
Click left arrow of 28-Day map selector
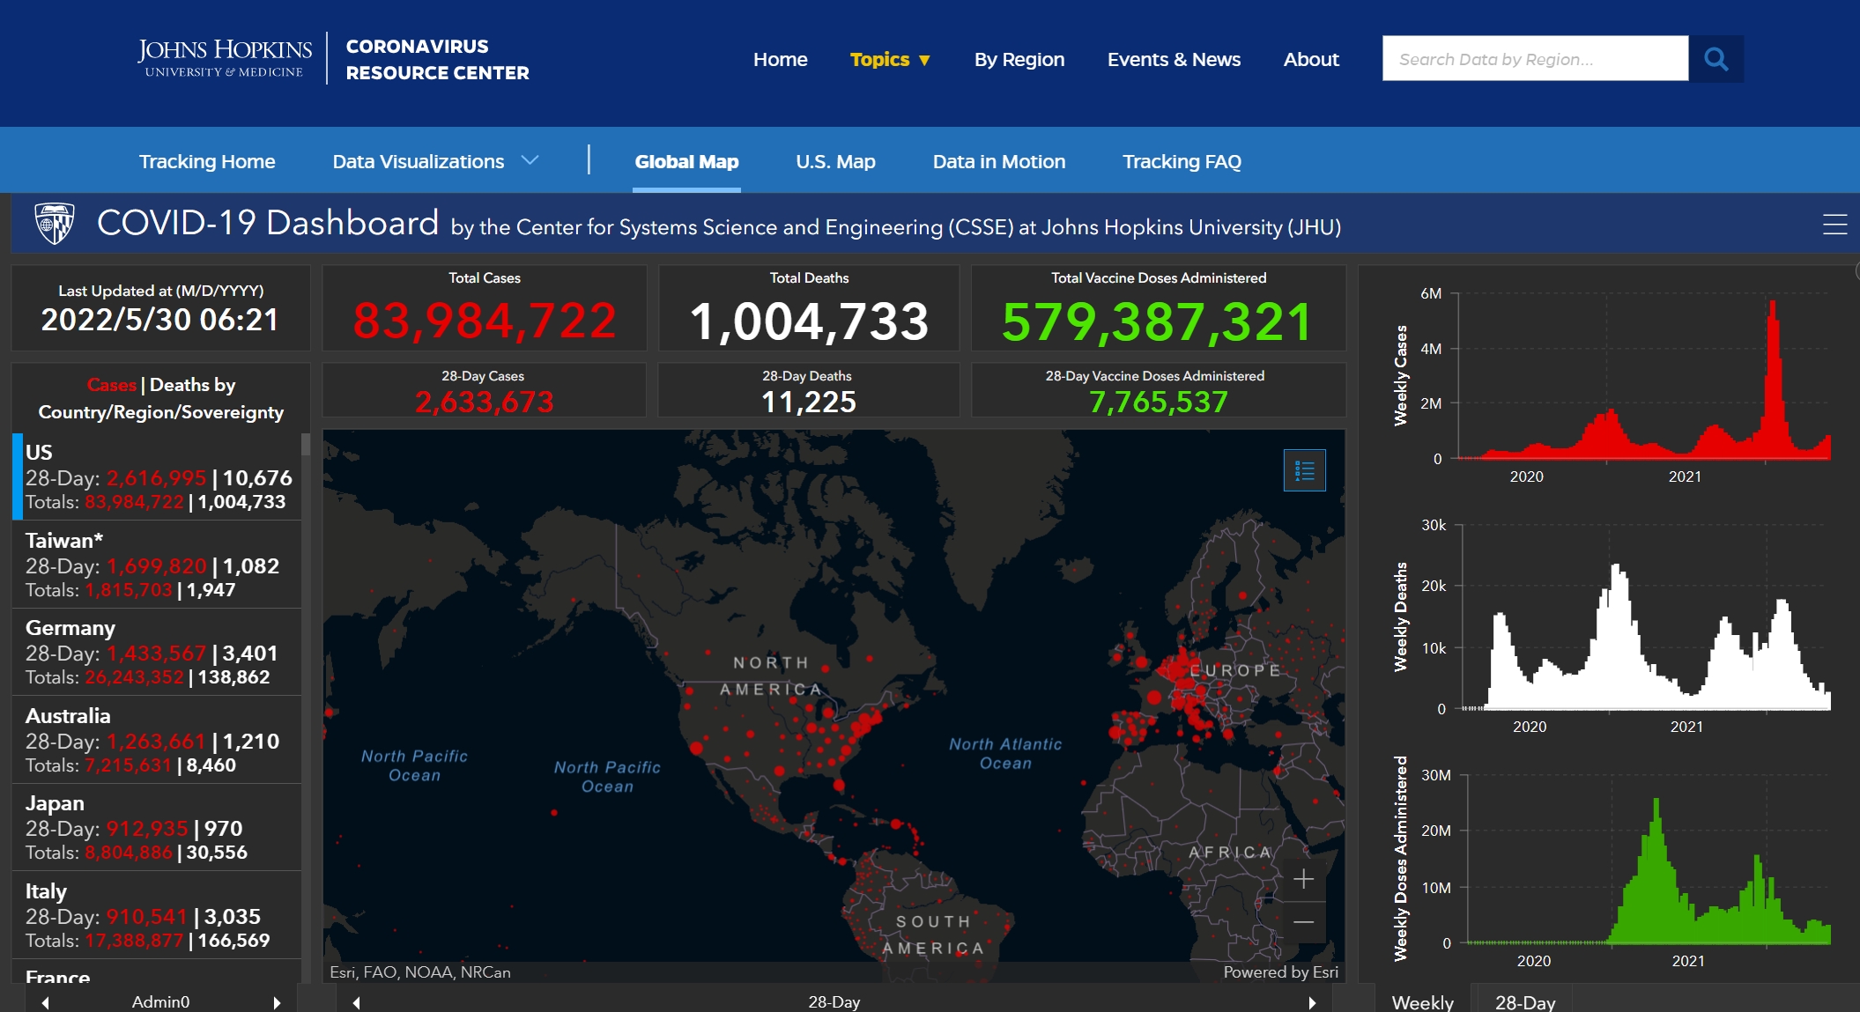click(x=356, y=1002)
